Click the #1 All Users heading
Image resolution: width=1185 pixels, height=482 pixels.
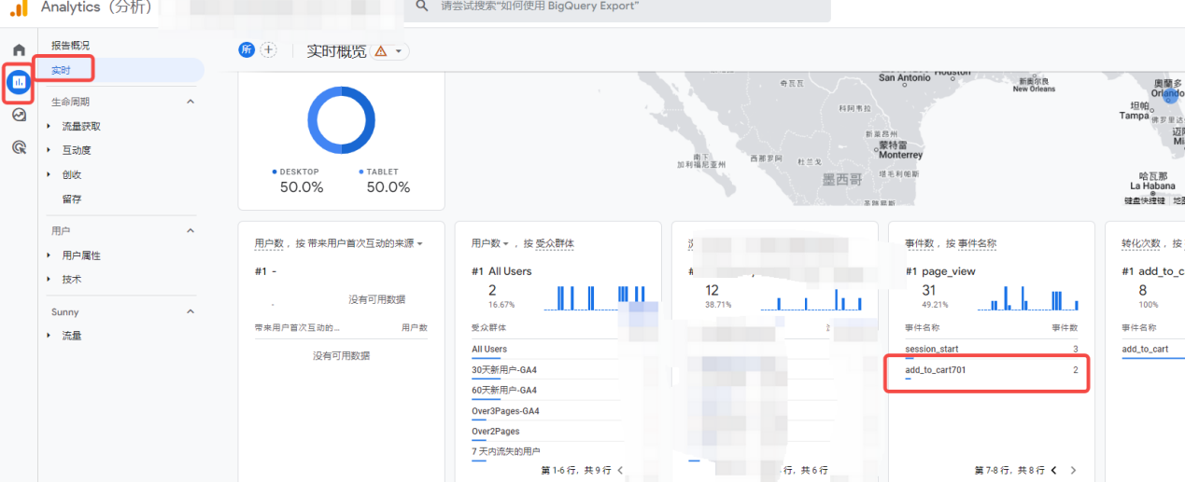click(x=501, y=271)
